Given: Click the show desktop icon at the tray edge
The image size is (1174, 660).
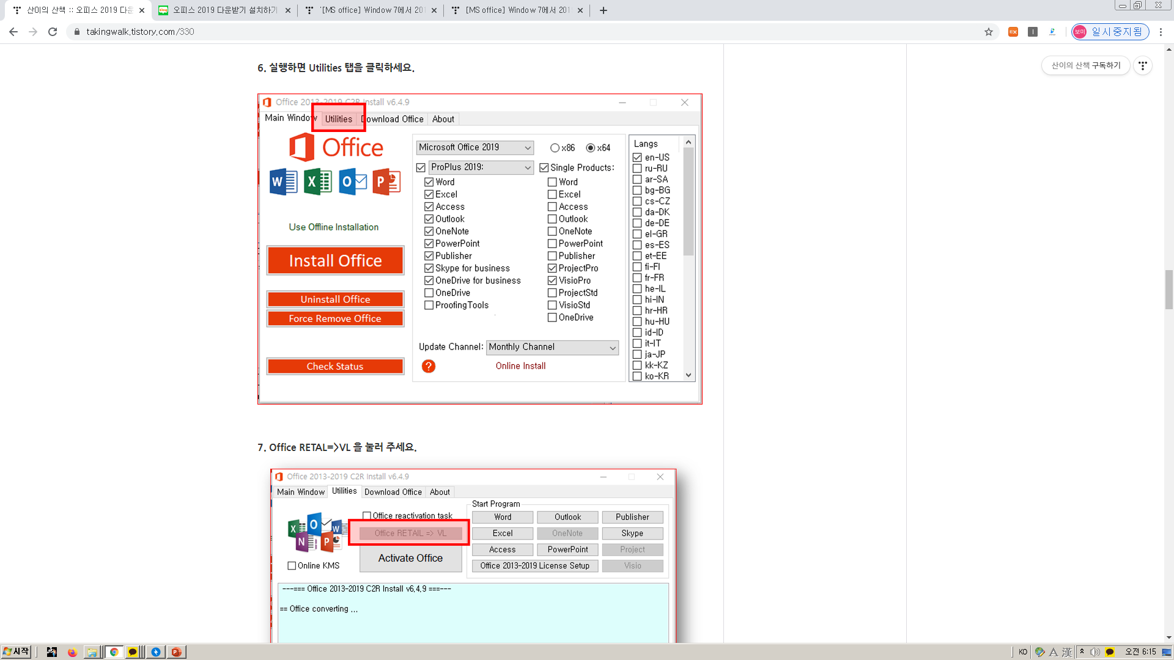Looking at the screenshot, I should point(1167,652).
